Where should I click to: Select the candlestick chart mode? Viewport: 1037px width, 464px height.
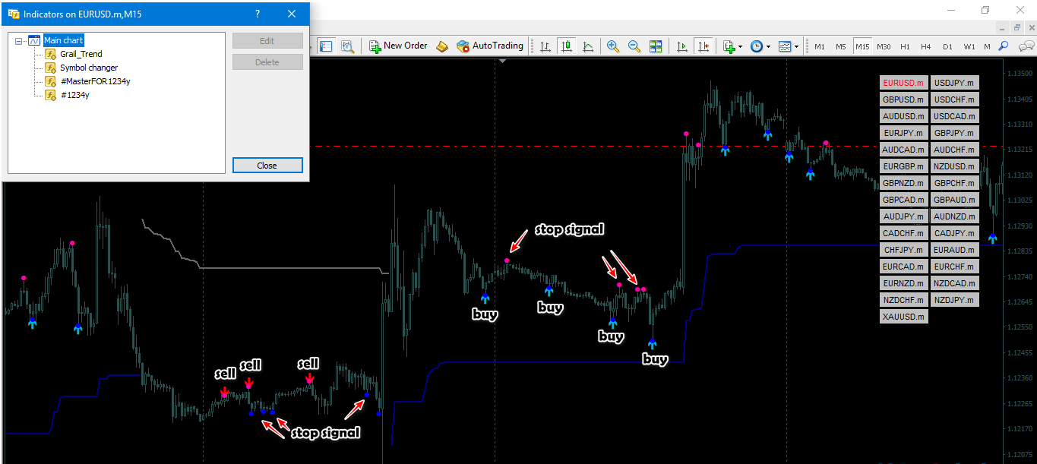566,46
